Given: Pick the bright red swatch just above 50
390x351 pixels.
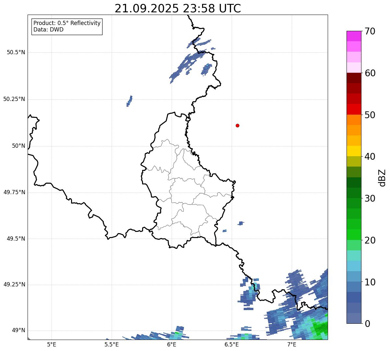Looking at the screenshot, I should [x=354, y=109].
